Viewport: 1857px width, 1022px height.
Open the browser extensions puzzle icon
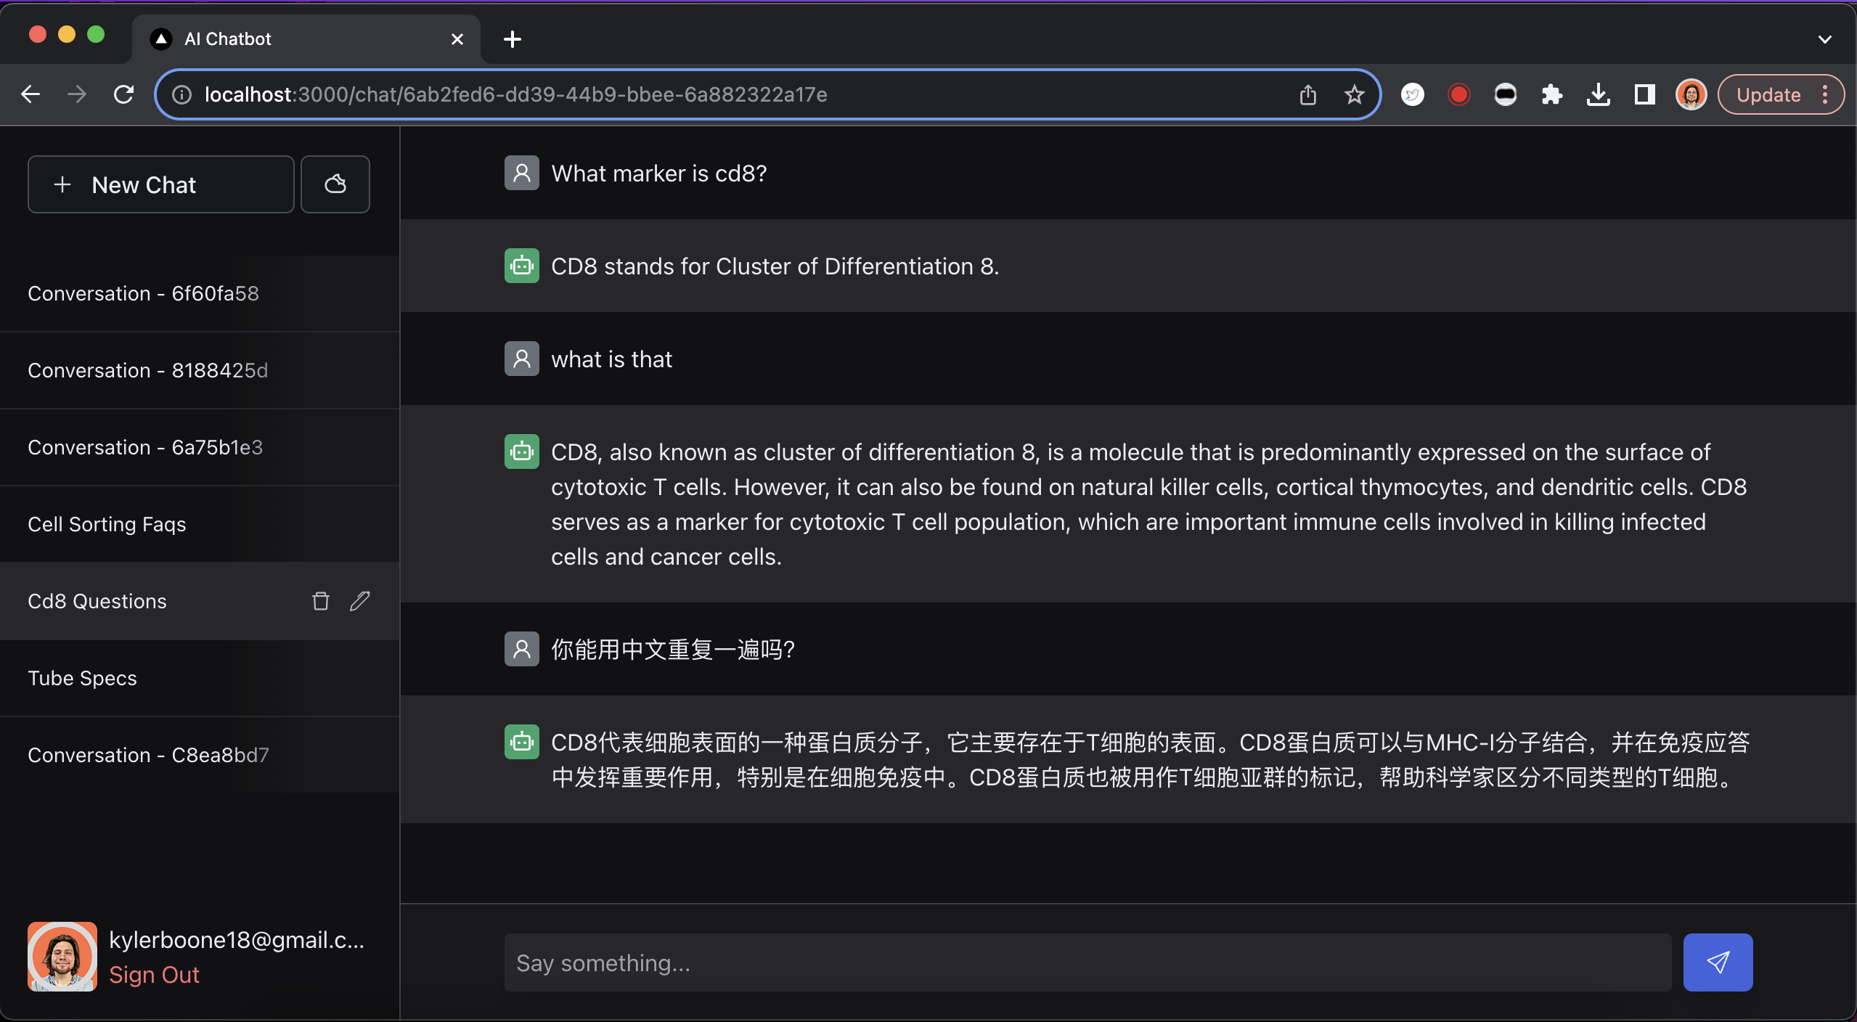[x=1551, y=94]
